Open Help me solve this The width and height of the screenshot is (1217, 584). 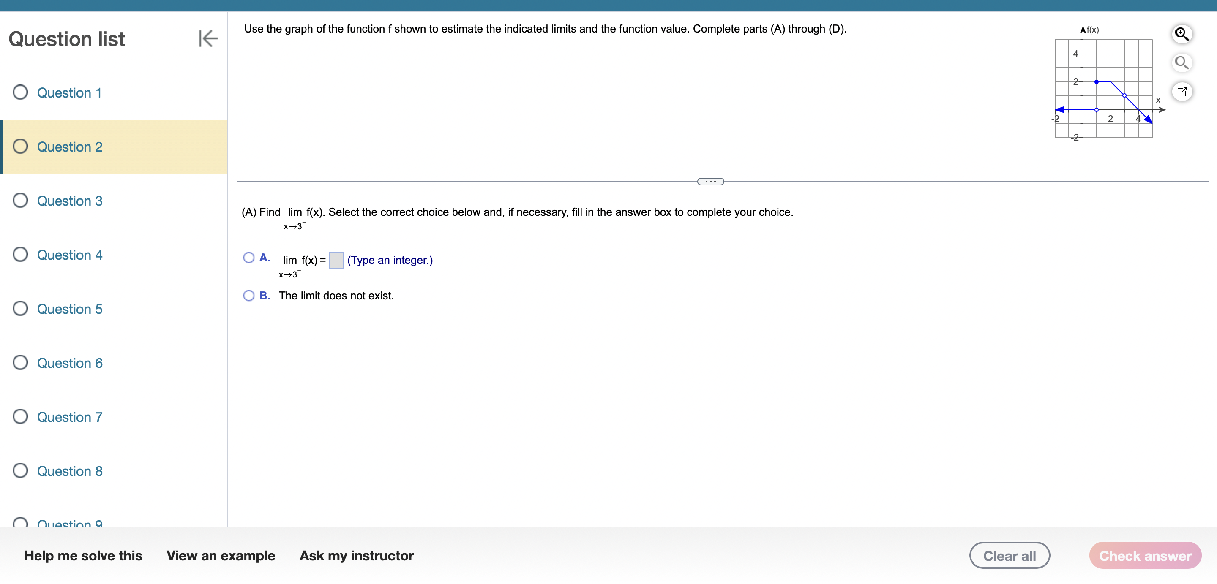[x=83, y=556]
